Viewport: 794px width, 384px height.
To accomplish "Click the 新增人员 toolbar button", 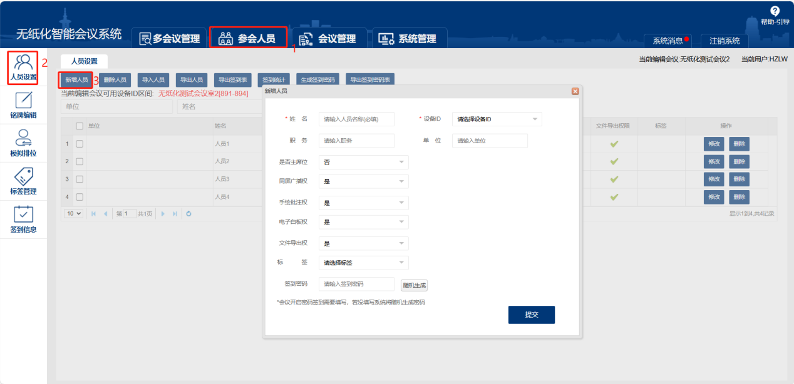I will (x=76, y=80).
